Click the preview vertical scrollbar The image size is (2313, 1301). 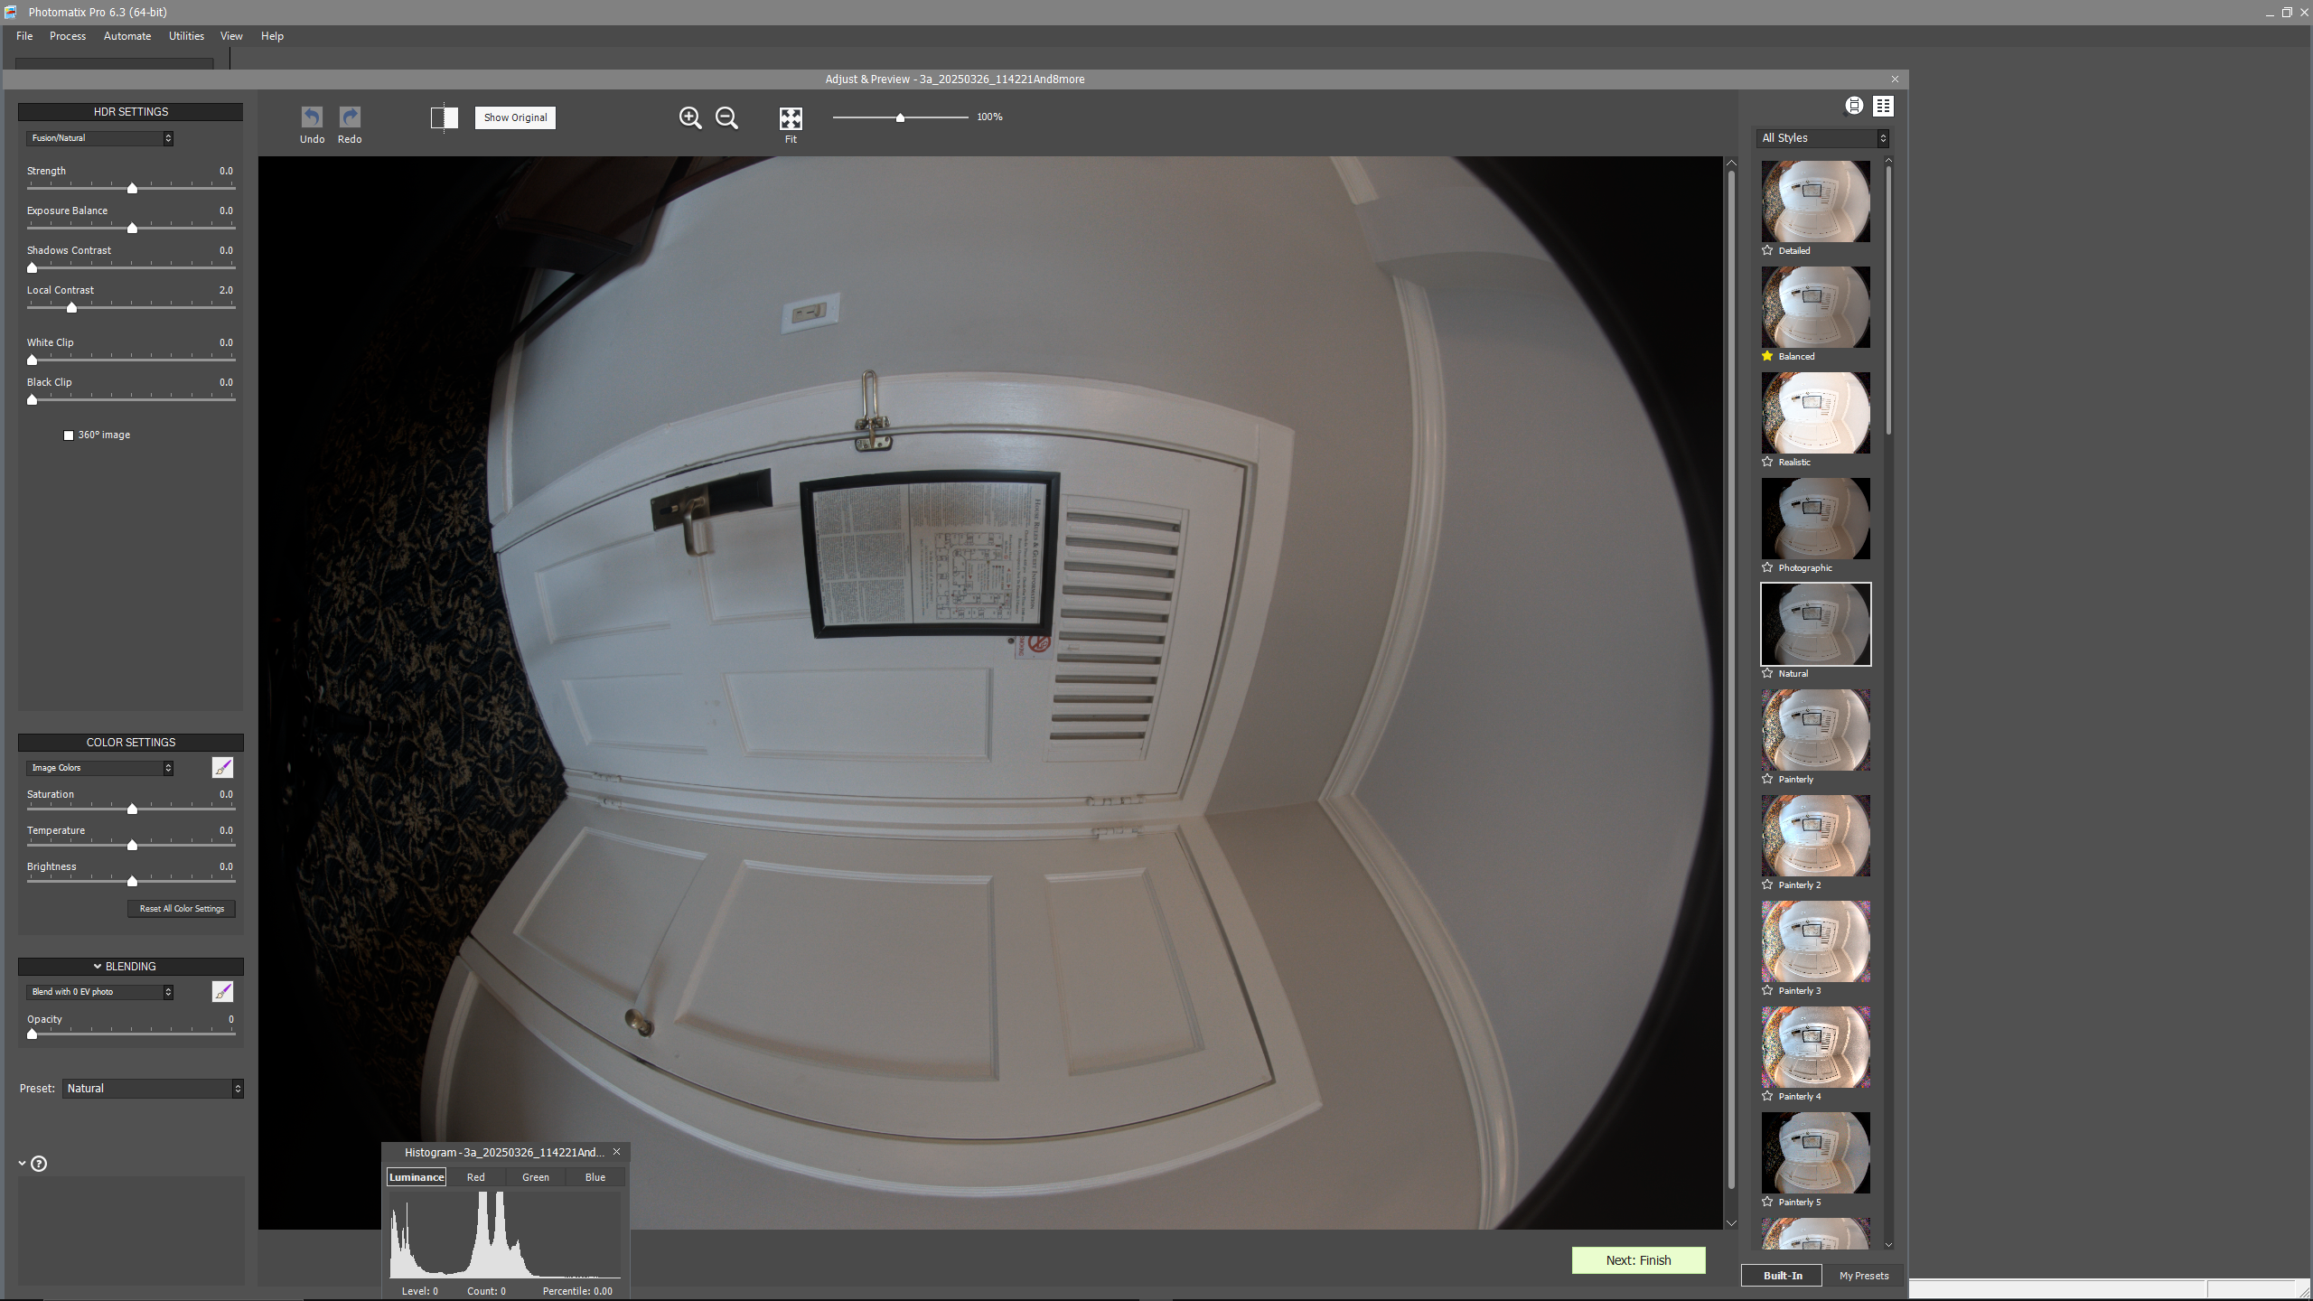tap(1731, 678)
